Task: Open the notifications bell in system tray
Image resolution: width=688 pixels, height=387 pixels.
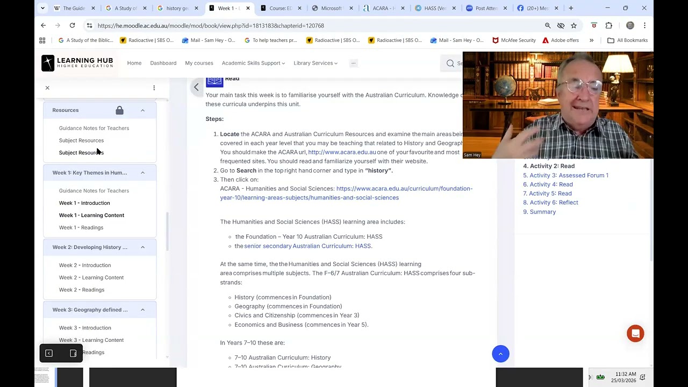Action: pos(642,377)
